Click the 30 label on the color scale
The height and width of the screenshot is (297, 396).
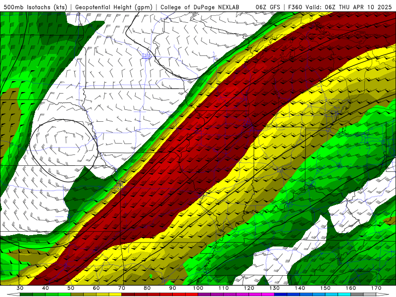point(20,288)
